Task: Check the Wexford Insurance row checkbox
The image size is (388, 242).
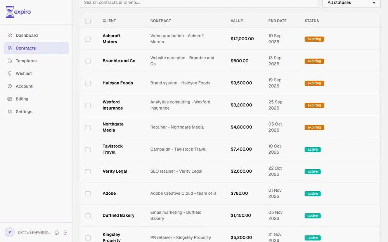Action: click(88, 105)
